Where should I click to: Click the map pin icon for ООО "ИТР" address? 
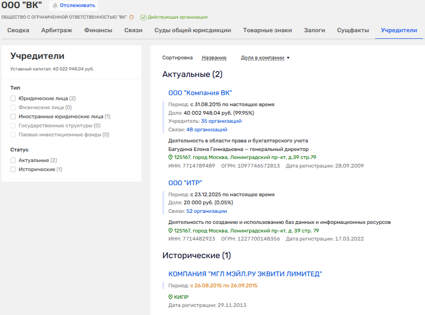(x=171, y=231)
